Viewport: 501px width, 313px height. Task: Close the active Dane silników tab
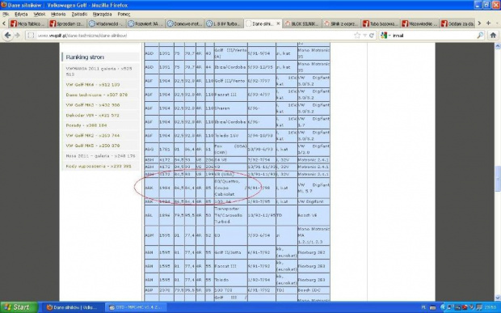click(278, 23)
